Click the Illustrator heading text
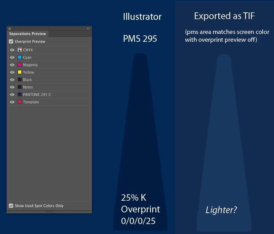 pos(142,17)
